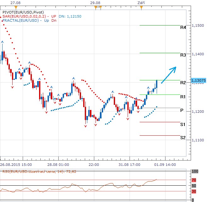Click the FRACTAL(EUR/USD) indicator label

pos(22,21)
